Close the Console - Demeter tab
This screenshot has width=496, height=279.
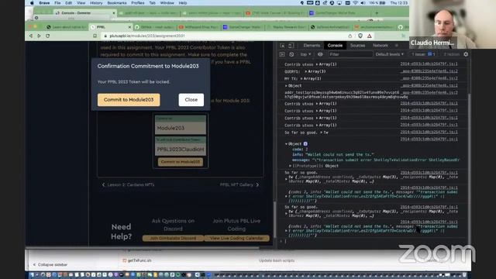114,13
